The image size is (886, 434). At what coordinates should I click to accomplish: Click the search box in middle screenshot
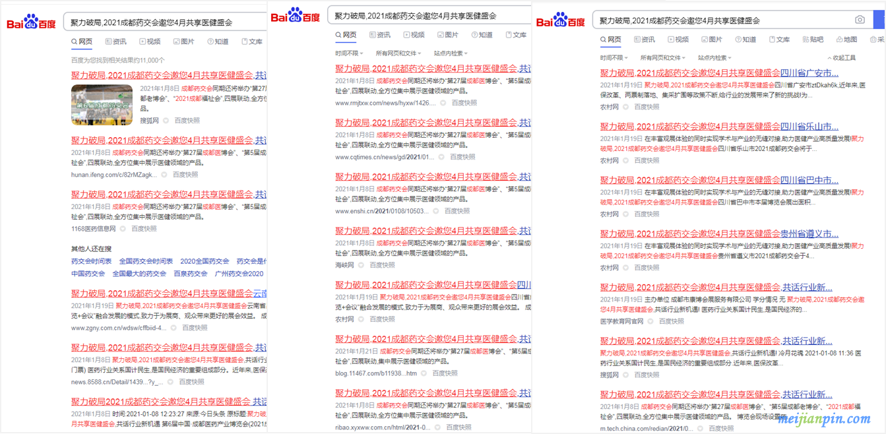429,16
